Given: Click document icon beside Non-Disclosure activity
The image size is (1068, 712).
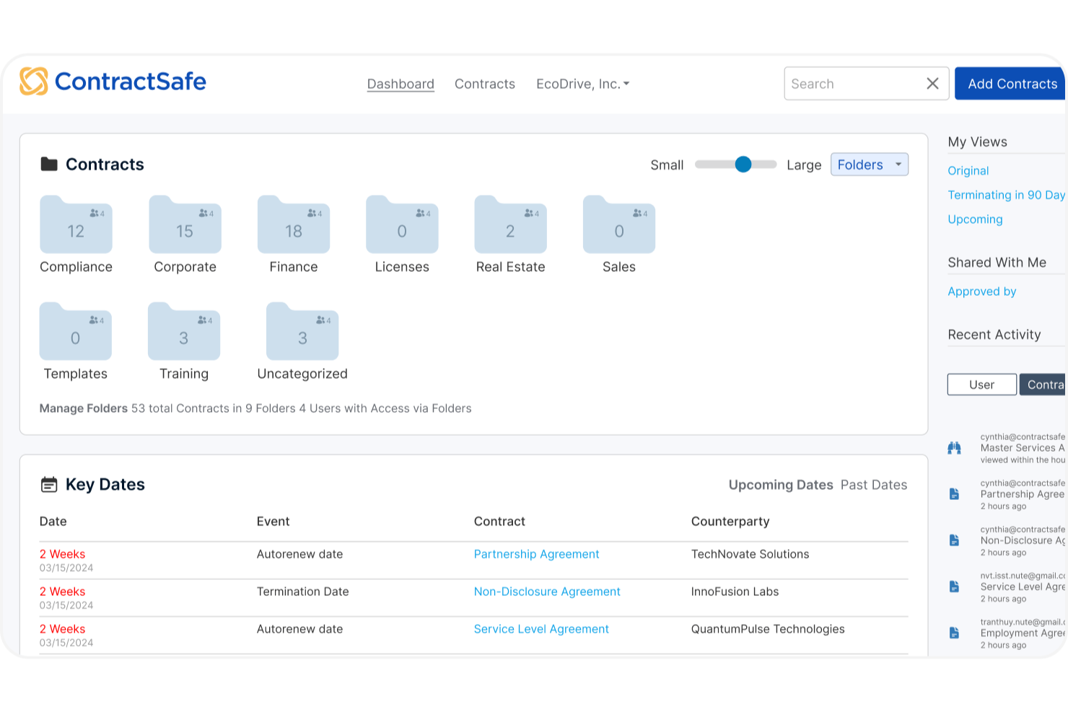Looking at the screenshot, I should (x=954, y=540).
